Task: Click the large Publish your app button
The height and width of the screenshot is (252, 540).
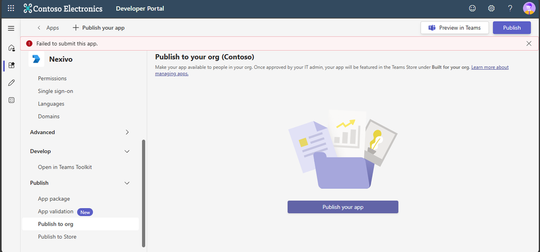Action: point(343,207)
